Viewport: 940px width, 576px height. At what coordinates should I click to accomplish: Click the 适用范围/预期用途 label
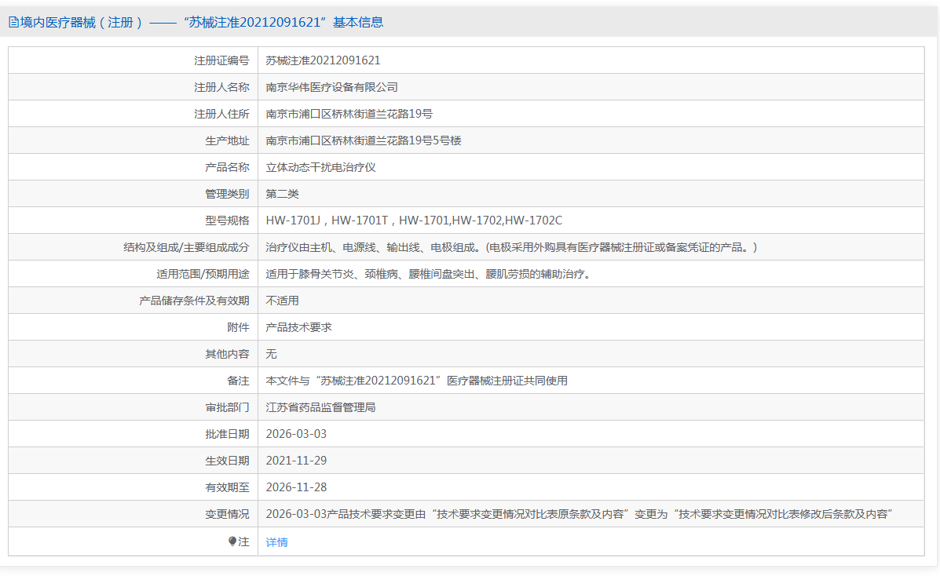[x=203, y=274]
